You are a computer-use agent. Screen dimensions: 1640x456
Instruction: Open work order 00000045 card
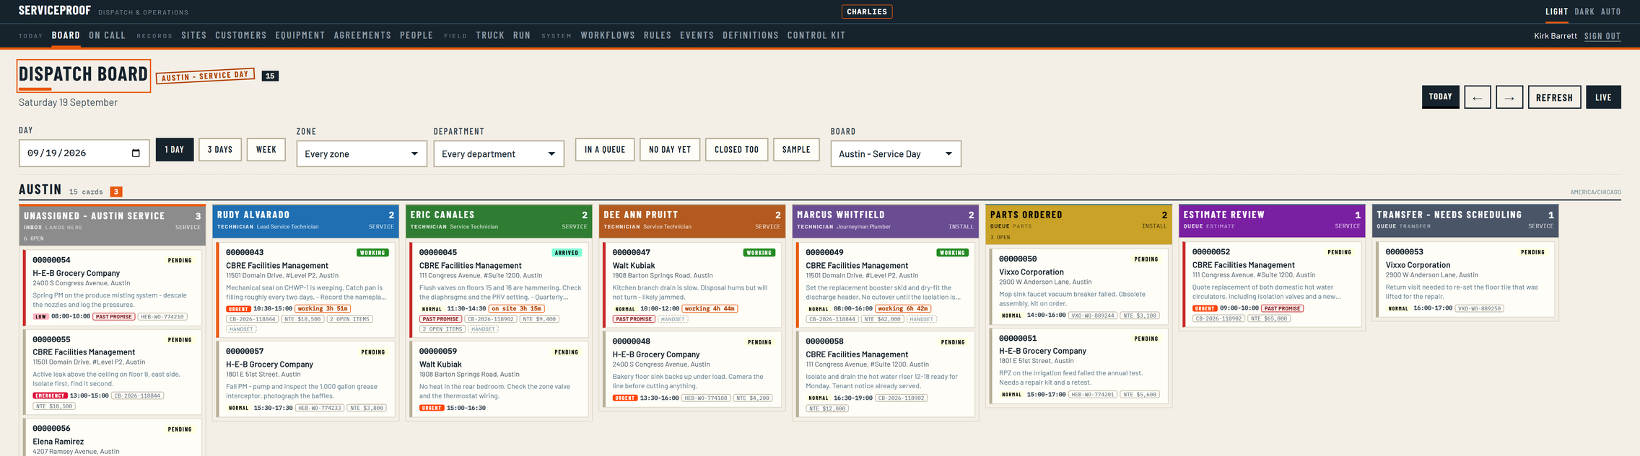pos(500,290)
